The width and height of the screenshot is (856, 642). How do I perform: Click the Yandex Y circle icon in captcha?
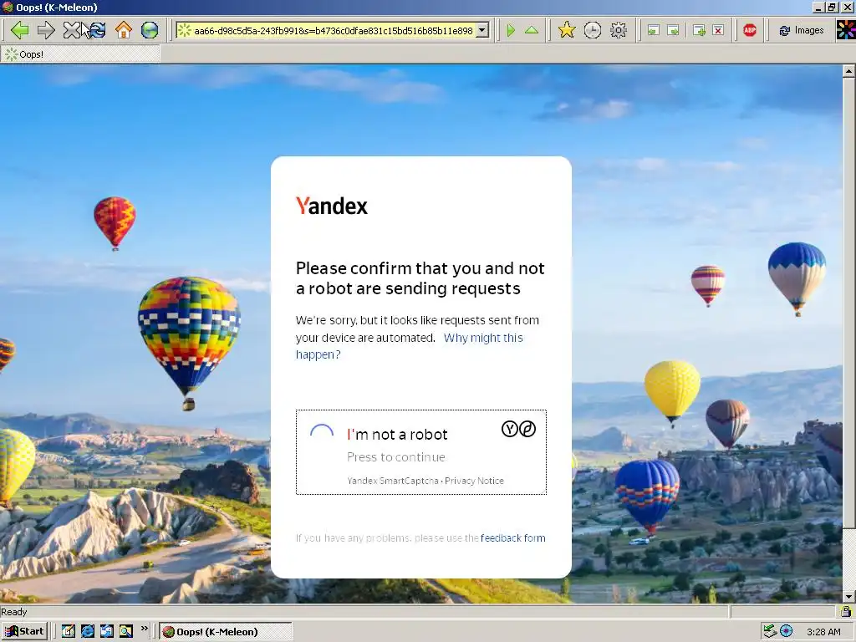coord(509,429)
